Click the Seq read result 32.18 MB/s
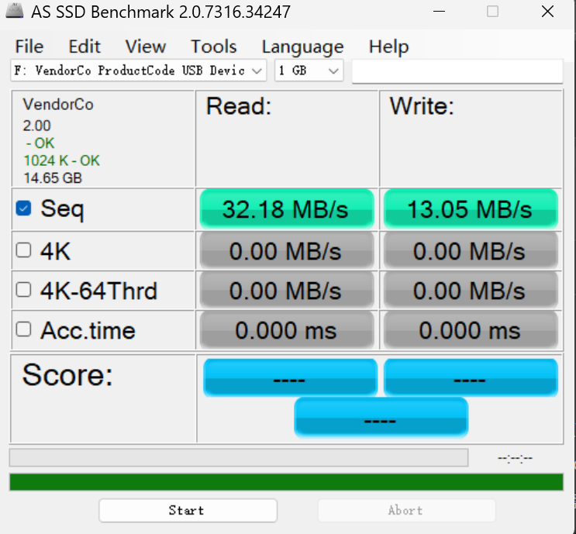The width and height of the screenshot is (576, 534). (x=287, y=208)
